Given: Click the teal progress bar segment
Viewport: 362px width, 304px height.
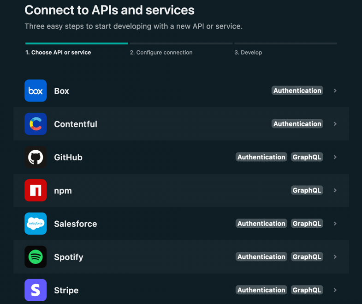Looking at the screenshot, I should pos(77,43).
